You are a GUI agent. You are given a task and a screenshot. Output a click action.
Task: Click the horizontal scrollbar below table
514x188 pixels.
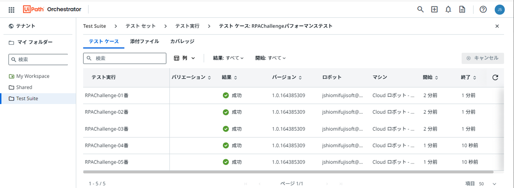288,172
